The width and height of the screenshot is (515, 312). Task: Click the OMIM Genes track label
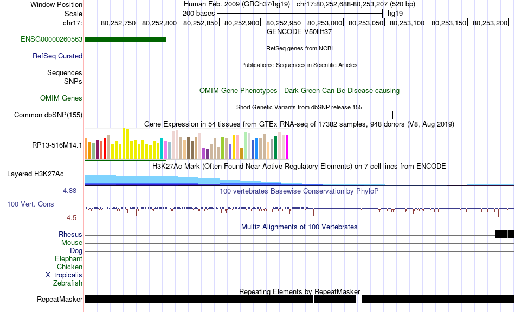coord(61,98)
